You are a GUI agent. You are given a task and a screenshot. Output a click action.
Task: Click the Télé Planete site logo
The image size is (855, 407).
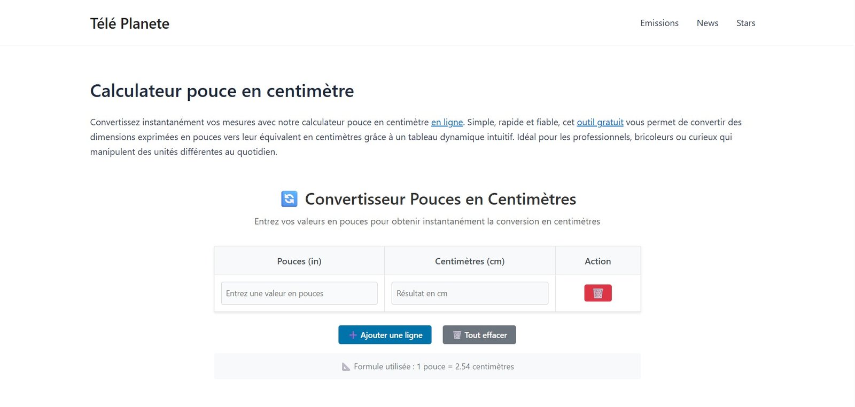pyautogui.click(x=130, y=23)
